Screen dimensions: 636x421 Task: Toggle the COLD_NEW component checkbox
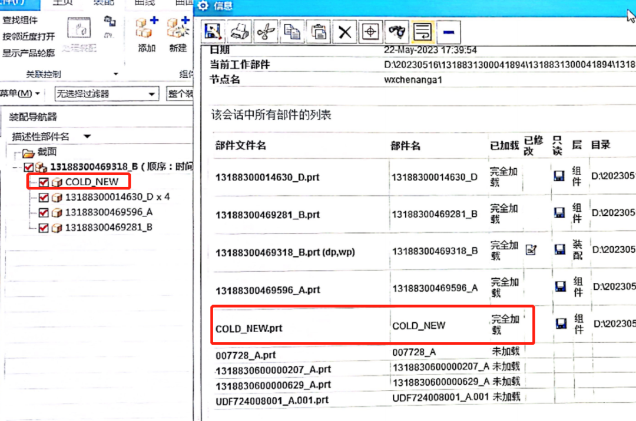44,182
